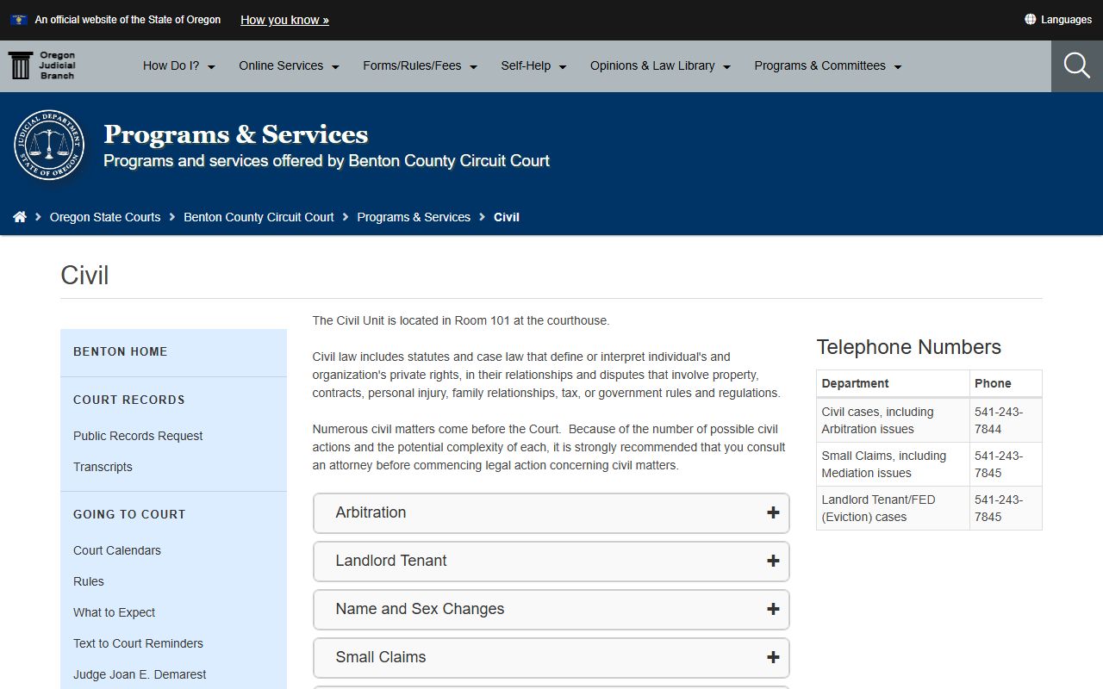Click the Oregon state flag icon
The width and height of the screenshot is (1103, 689).
tap(19, 19)
